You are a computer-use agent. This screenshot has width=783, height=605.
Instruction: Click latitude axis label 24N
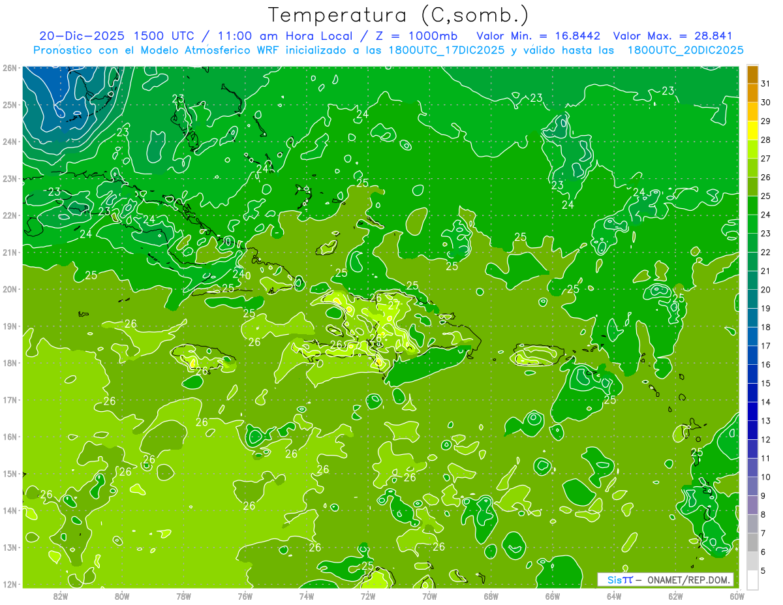[x=10, y=142]
